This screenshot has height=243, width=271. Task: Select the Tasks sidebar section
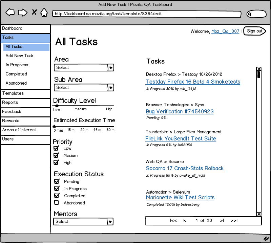tap(25, 38)
